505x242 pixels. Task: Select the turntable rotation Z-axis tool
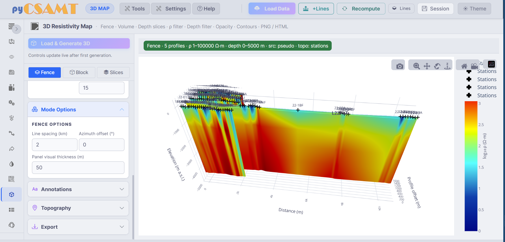447,66
